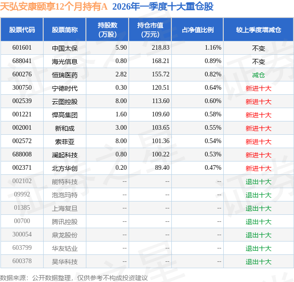Click stock code 09992
This screenshot has height=282, width=294.
pos(22,194)
